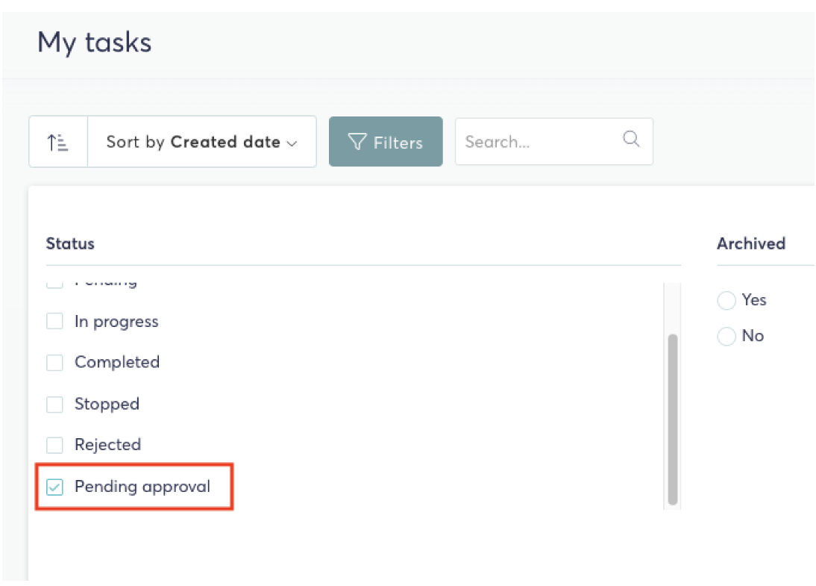Open the Sort by Created date dropdown

202,142
